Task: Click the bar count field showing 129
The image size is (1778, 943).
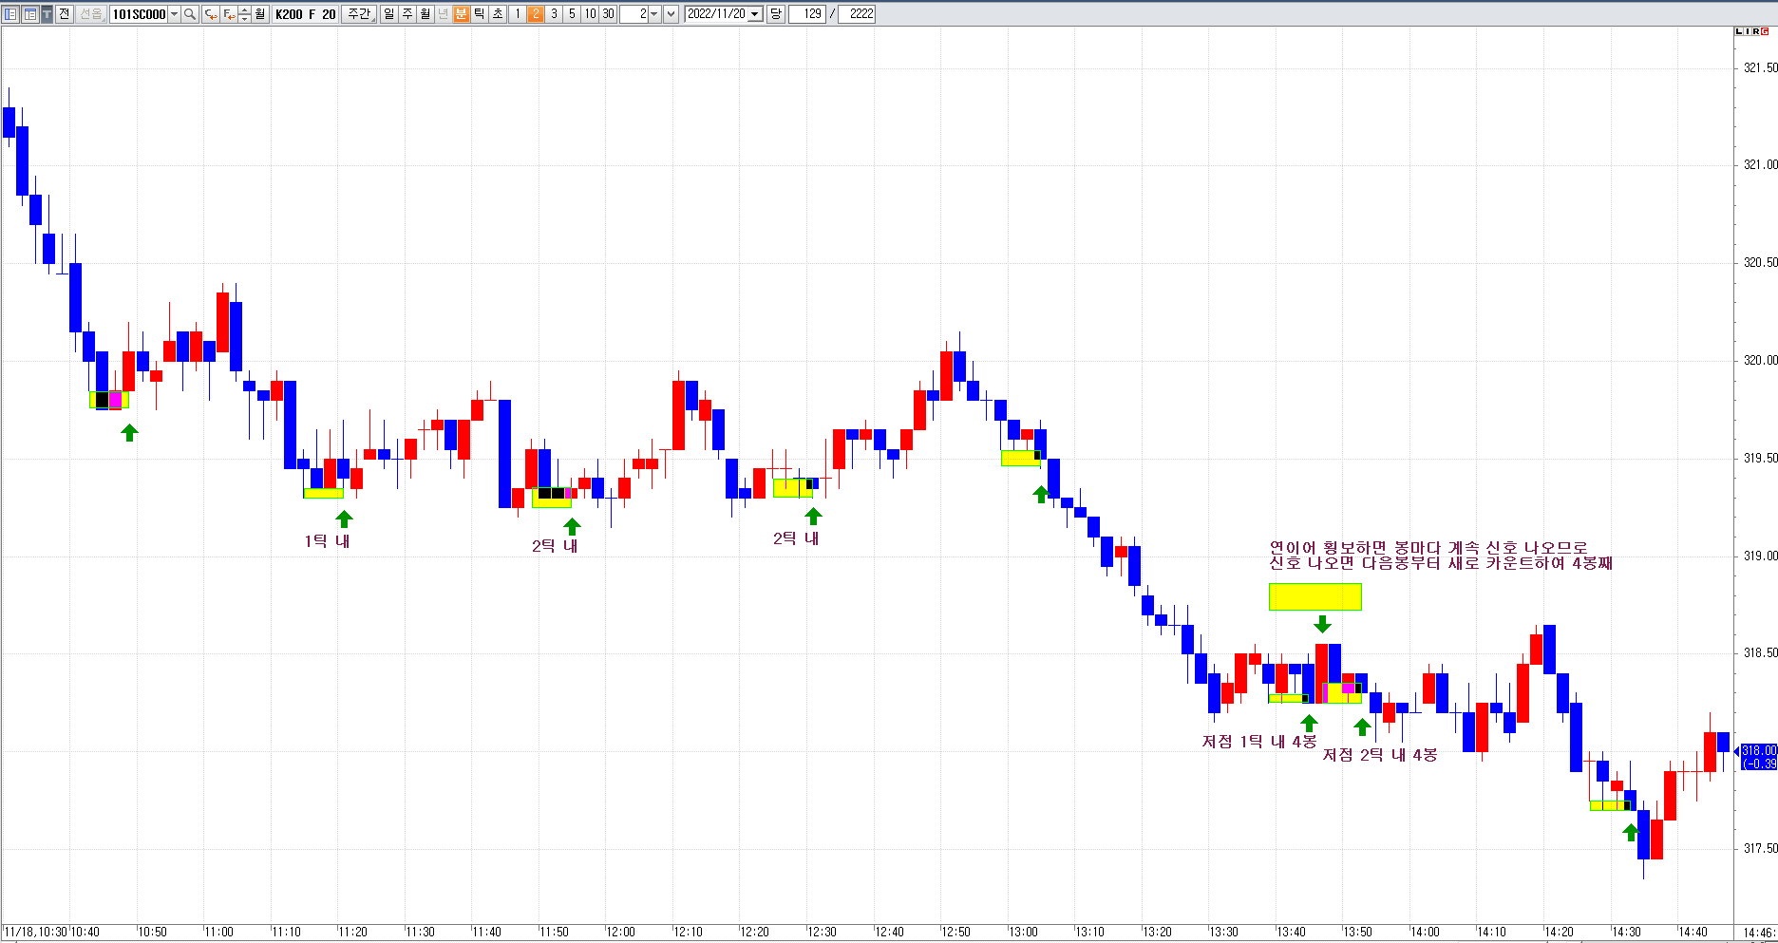Action: (807, 14)
